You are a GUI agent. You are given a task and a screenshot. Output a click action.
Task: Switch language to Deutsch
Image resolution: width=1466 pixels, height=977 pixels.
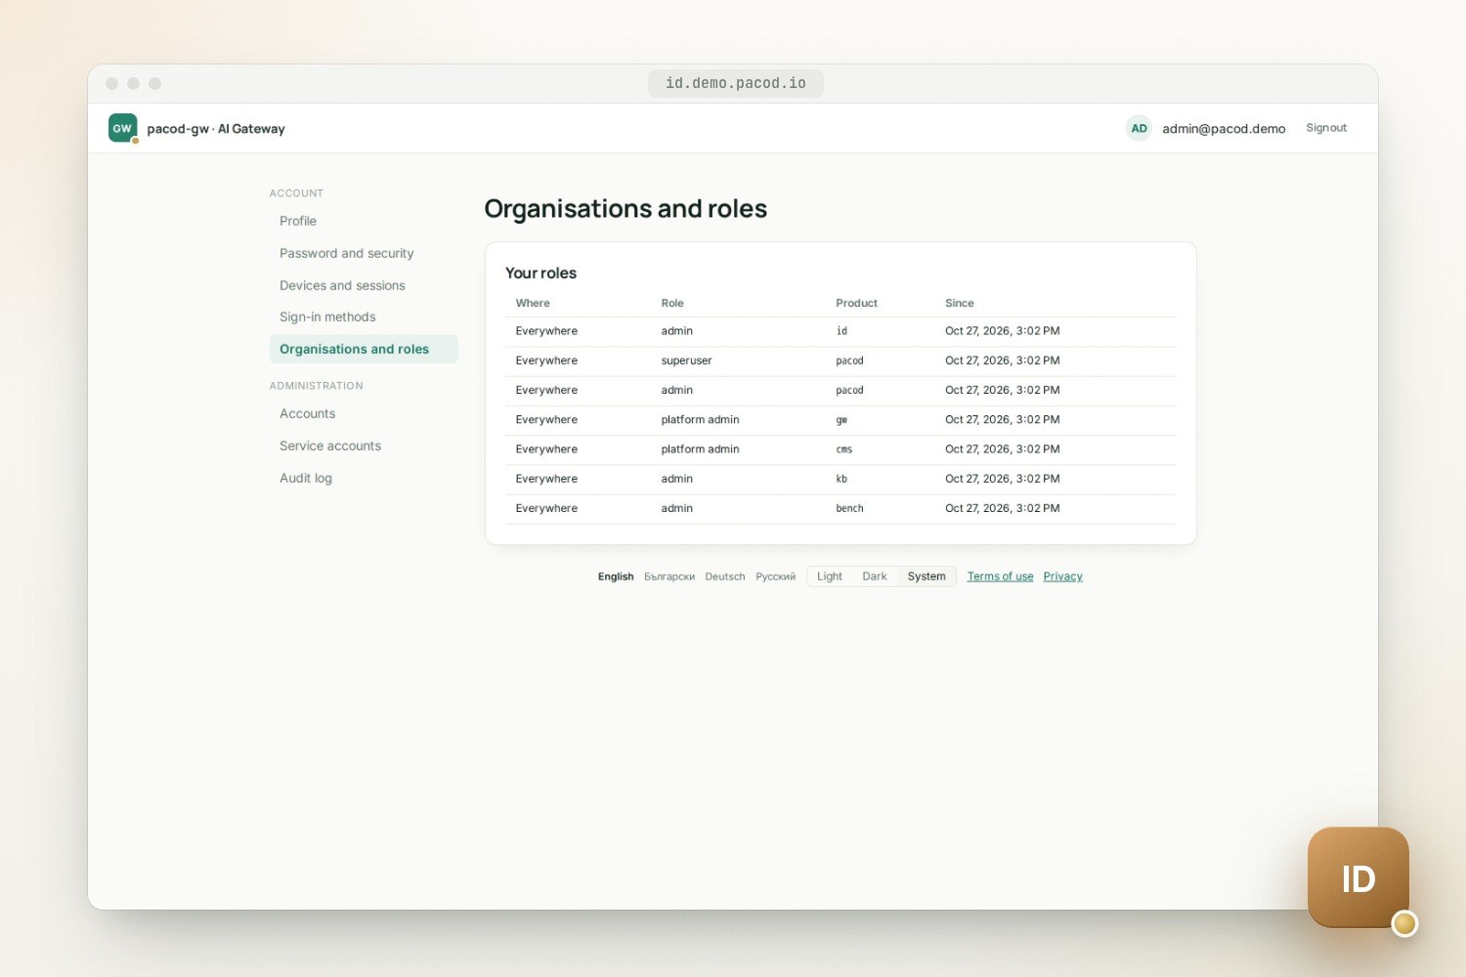tap(725, 576)
